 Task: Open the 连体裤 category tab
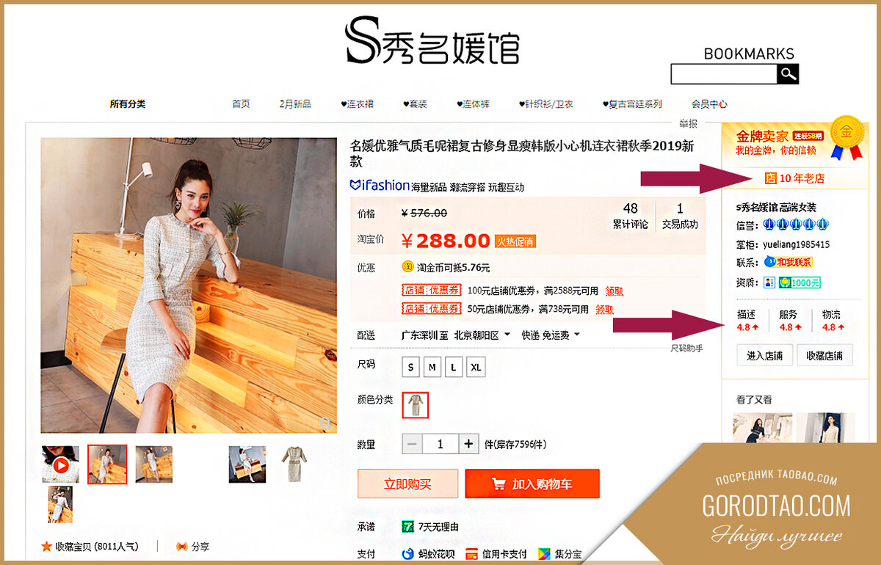[474, 104]
